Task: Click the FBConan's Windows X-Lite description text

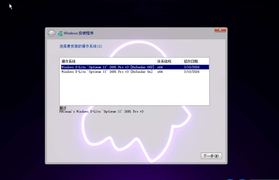Action: pos(101,112)
